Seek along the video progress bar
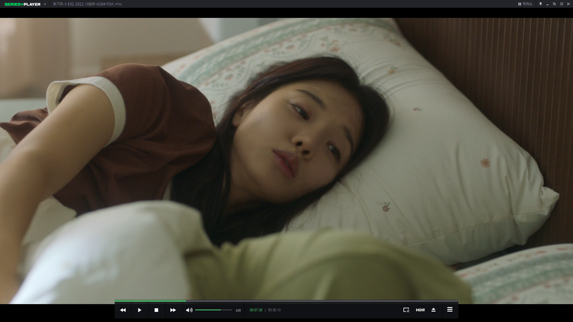This screenshot has width=573, height=322. (286, 301)
